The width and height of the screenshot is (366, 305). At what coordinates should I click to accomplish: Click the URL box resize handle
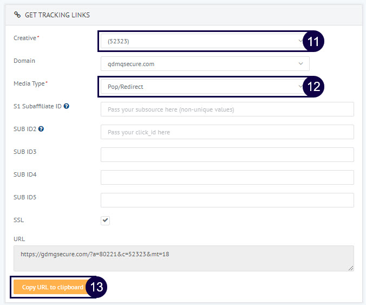(351, 268)
